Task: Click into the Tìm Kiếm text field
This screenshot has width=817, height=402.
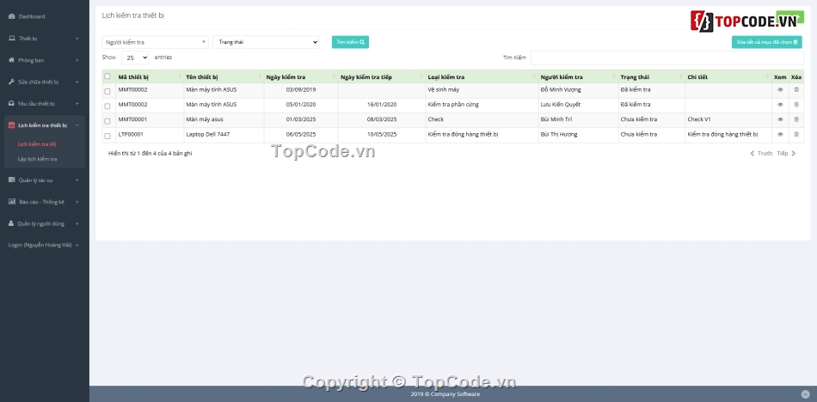Action: point(666,58)
